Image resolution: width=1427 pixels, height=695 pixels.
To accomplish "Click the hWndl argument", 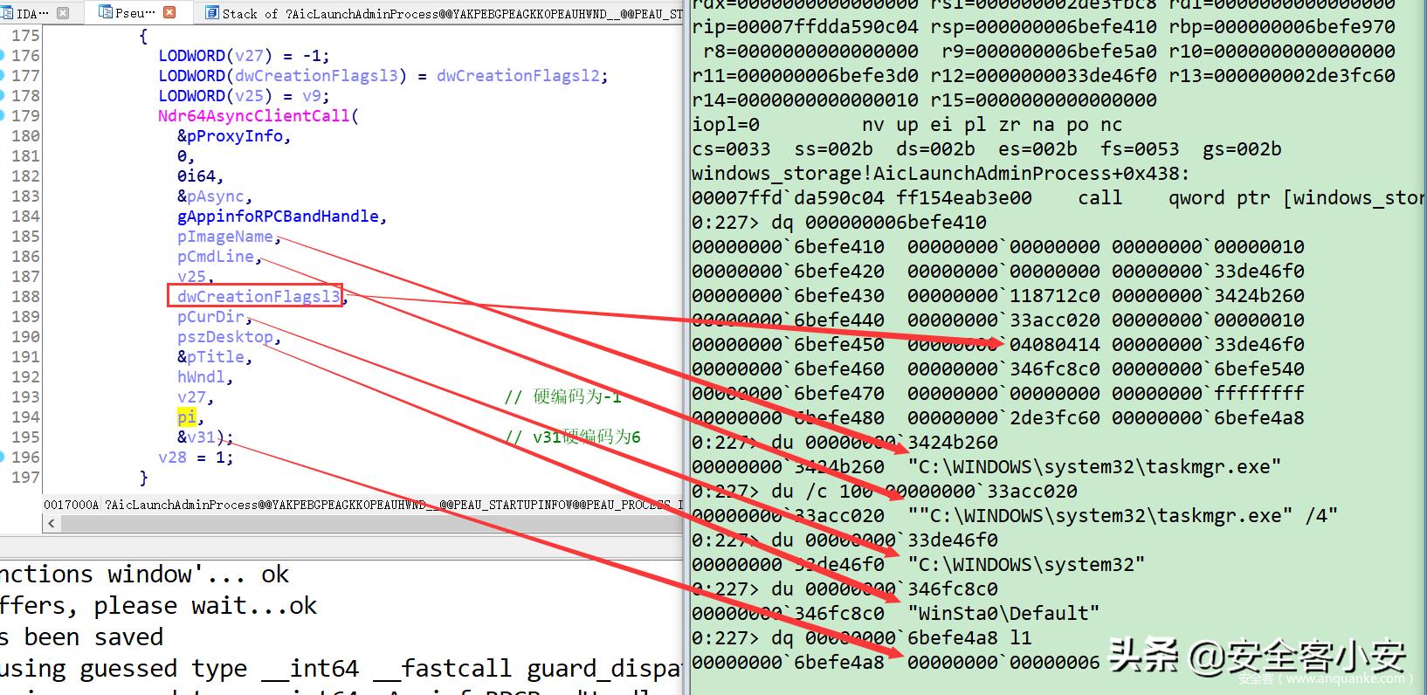I will click(x=201, y=377).
